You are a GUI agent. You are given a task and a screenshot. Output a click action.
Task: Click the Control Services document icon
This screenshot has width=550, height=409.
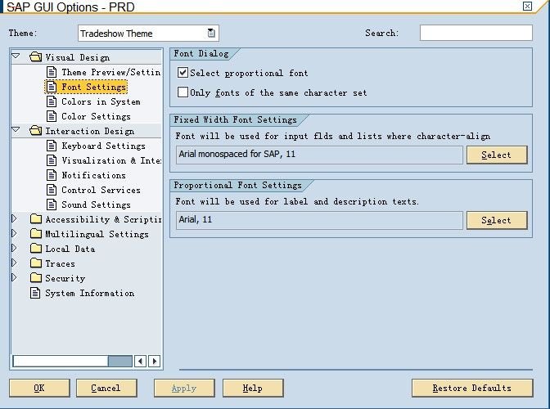click(x=52, y=190)
